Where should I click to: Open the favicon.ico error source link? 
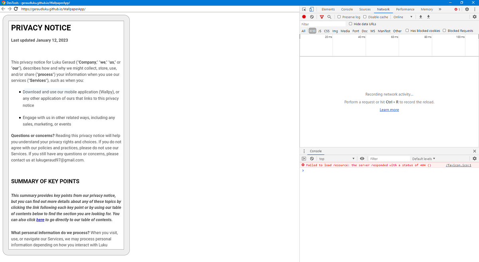[x=458, y=165]
